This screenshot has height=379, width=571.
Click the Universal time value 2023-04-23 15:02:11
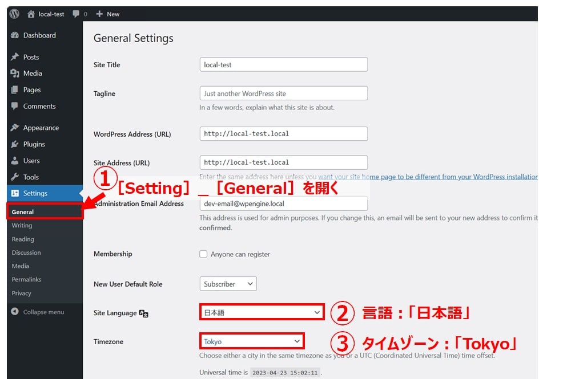(285, 373)
